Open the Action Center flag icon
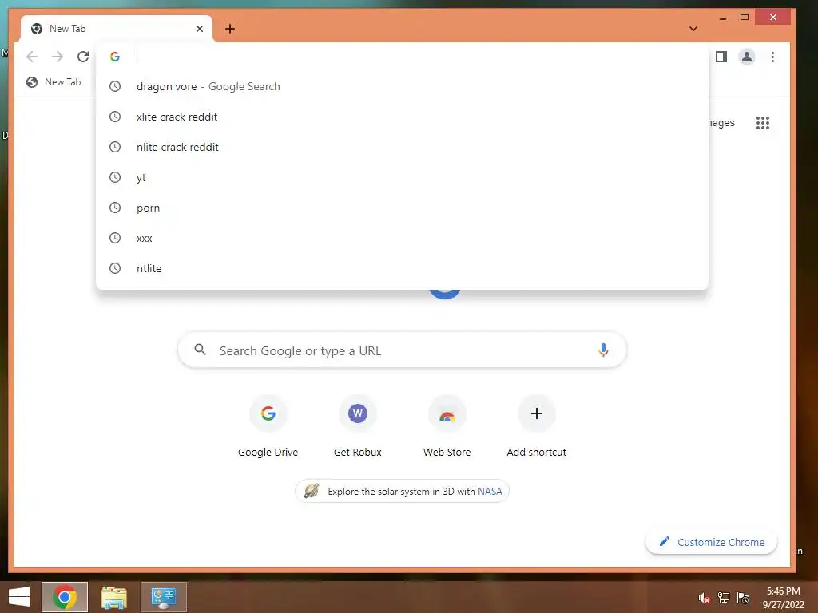Image resolution: width=818 pixels, height=613 pixels. click(x=744, y=598)
